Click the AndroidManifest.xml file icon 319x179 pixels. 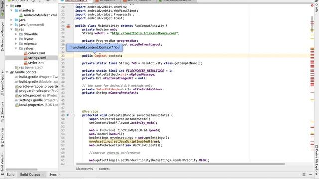click(21, 15)
